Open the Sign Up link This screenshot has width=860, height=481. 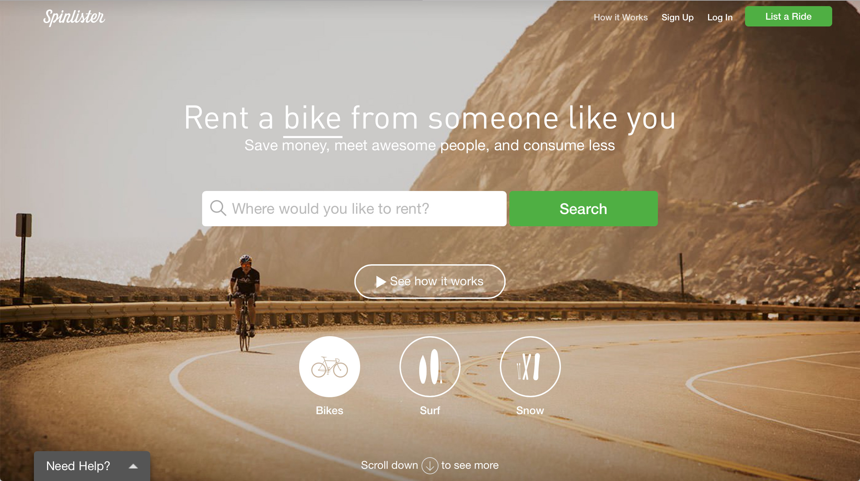tap(677, 17)
